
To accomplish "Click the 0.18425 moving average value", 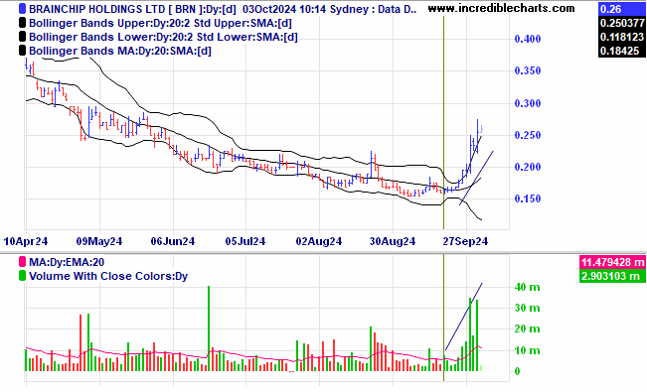I will 622,51.
